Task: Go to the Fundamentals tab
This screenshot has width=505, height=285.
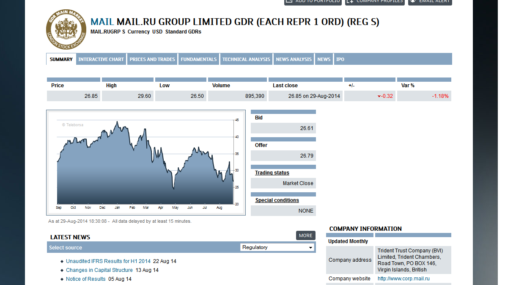Action: tap(199, 59)
